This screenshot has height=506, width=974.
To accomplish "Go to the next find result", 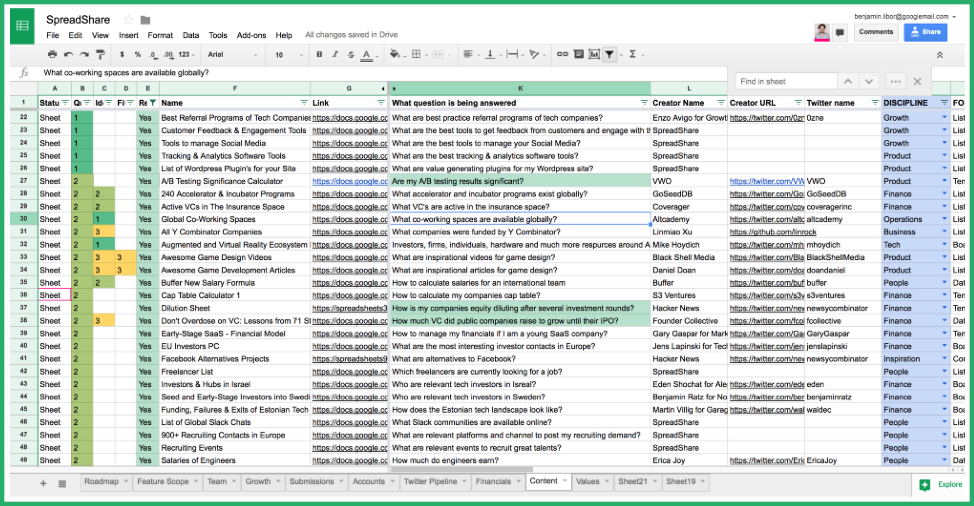I will [869, 81].
